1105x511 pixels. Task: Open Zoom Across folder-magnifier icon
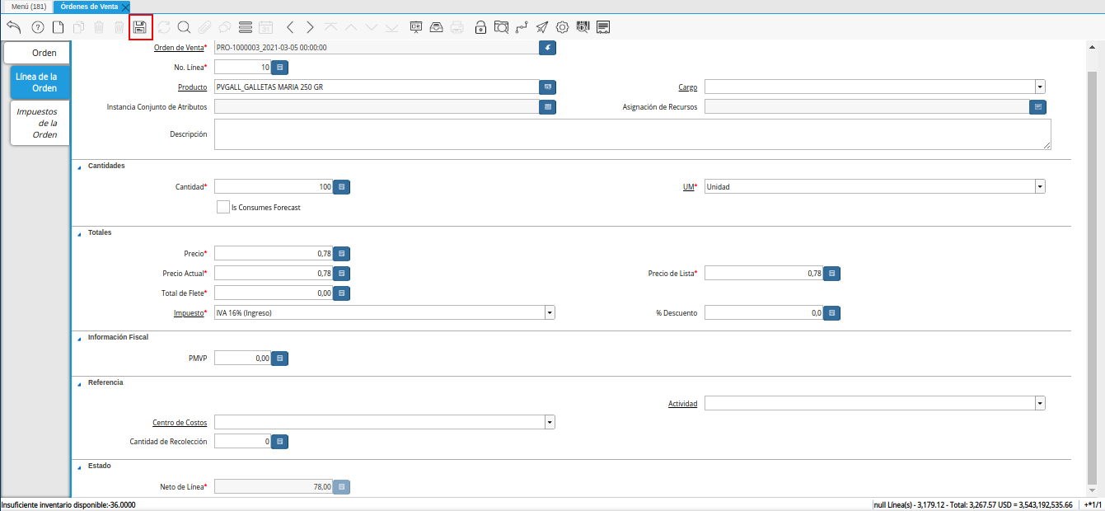[x=501, y=27]
